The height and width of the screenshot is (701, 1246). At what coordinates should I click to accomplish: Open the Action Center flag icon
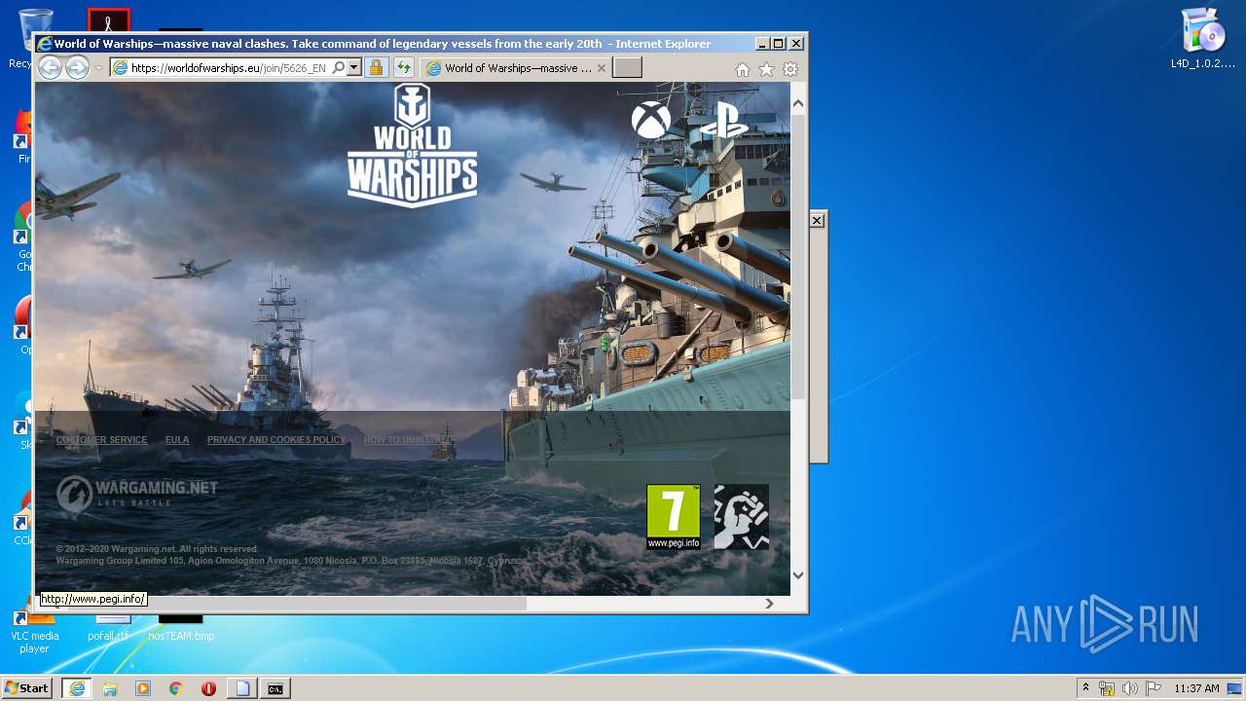click(1154, 688)
